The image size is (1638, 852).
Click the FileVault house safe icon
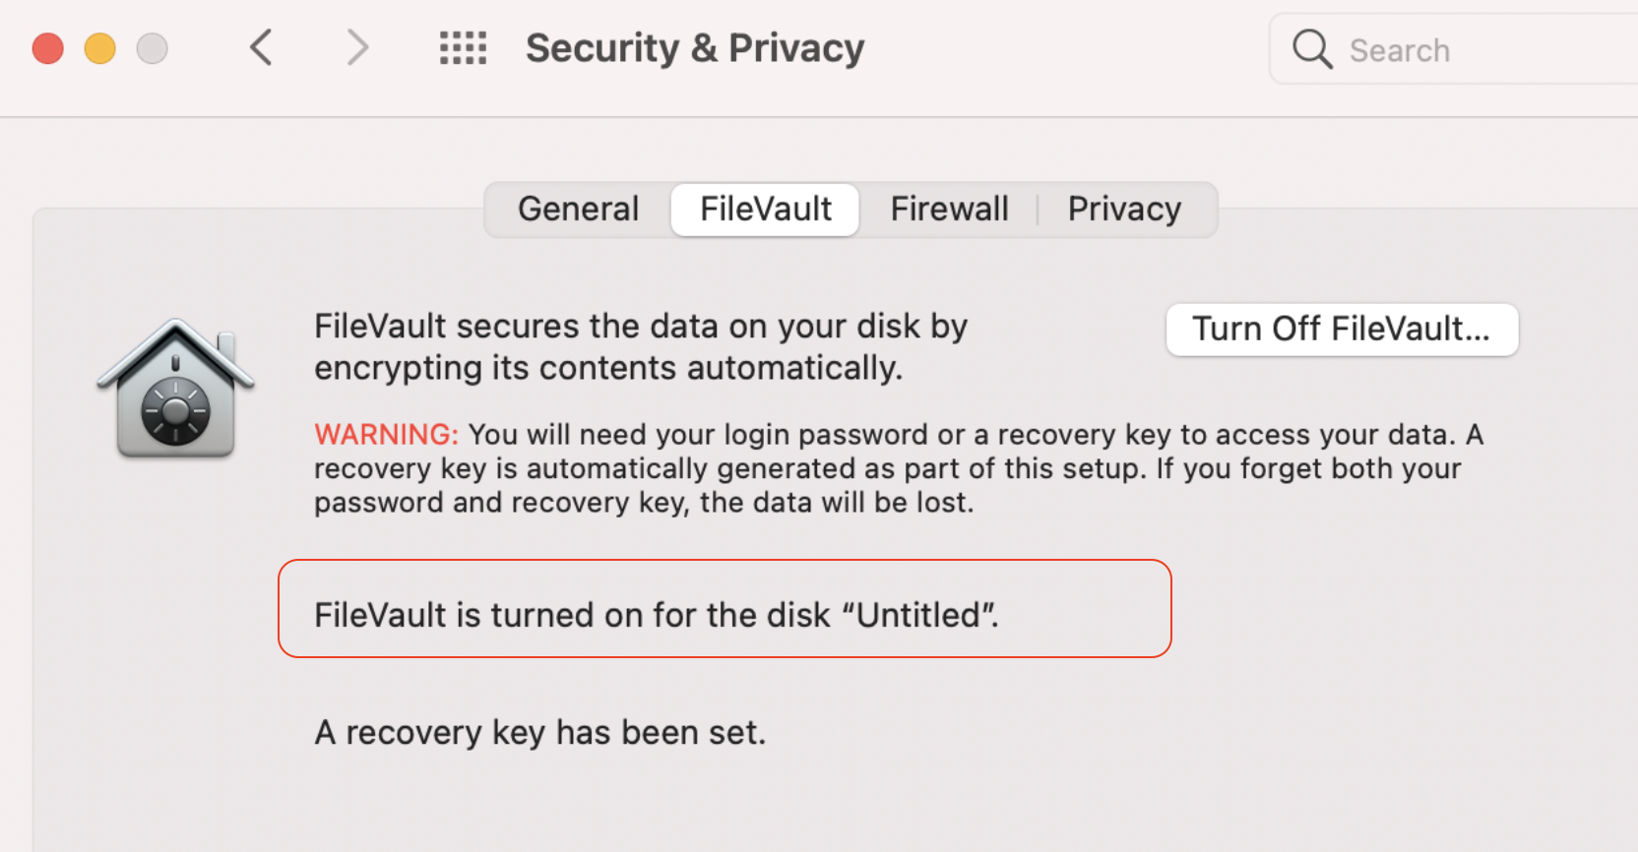coord(175,390)
